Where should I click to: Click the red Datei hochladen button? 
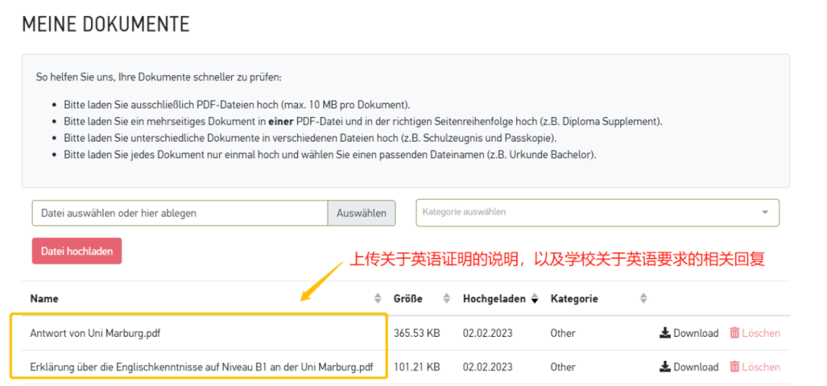tap(77, 251)
